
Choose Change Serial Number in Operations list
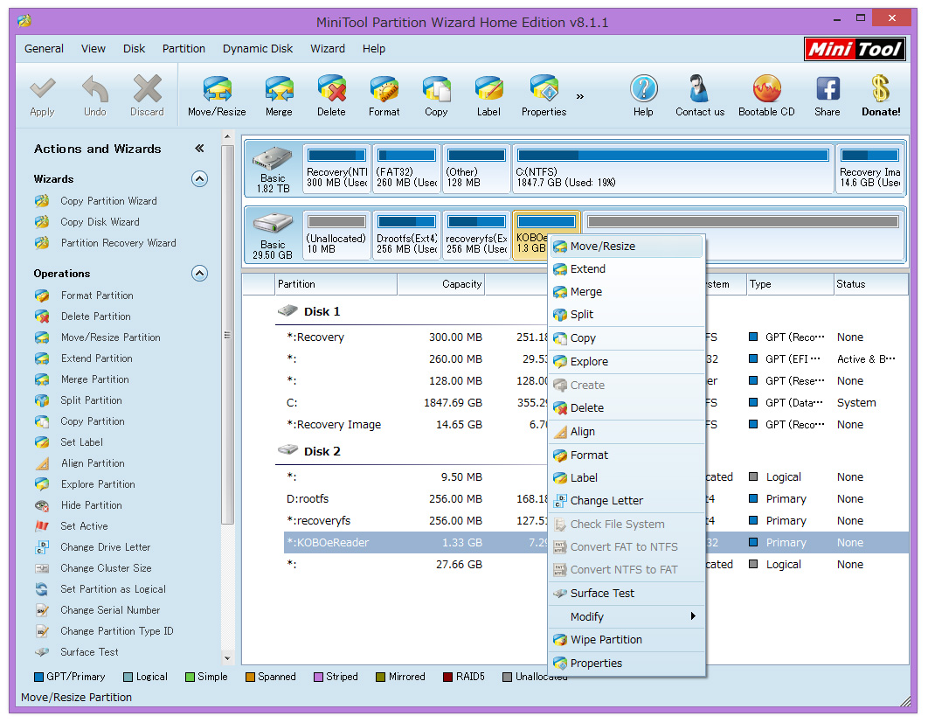point(110,610)
